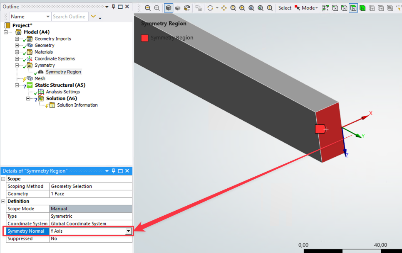
Task: Click the Select toolbar label
Action: (285, 8)
